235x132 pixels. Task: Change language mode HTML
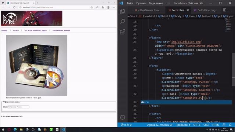coord(216,125)
